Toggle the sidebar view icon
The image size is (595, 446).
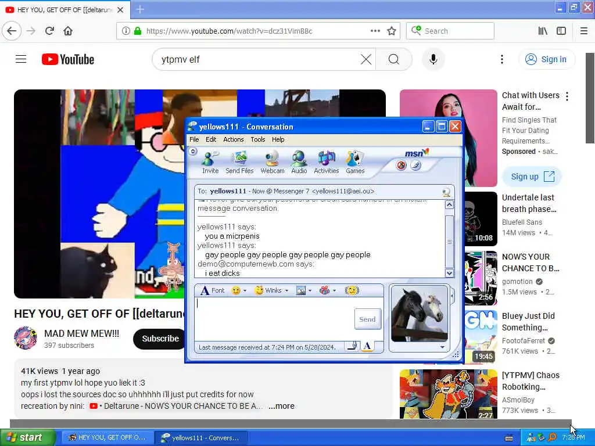tap(561, 31)
